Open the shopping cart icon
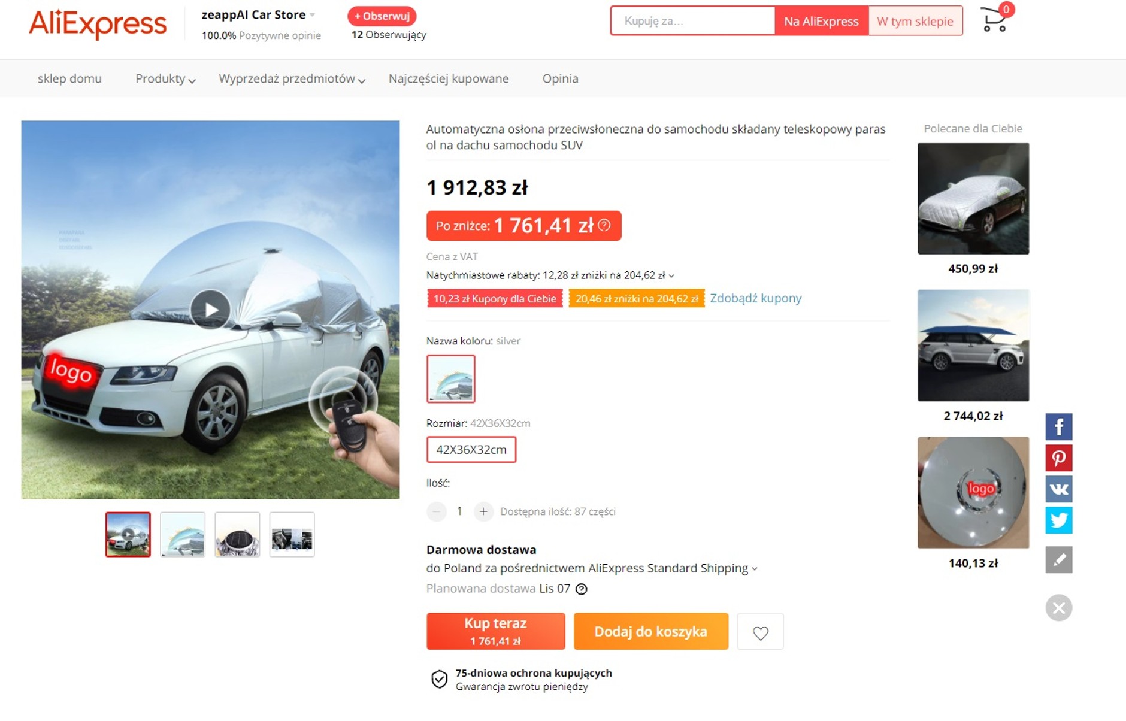 click(x=994, y=20)
